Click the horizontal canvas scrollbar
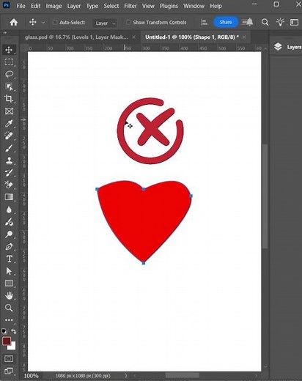This screenshot has height=381, width=302. [183, 375]
